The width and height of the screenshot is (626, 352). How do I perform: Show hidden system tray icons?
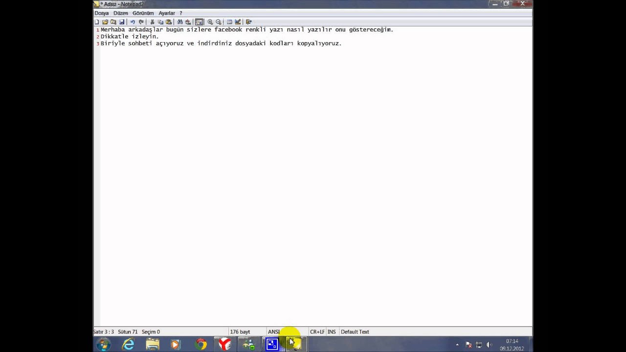click(x=457, y=345)
